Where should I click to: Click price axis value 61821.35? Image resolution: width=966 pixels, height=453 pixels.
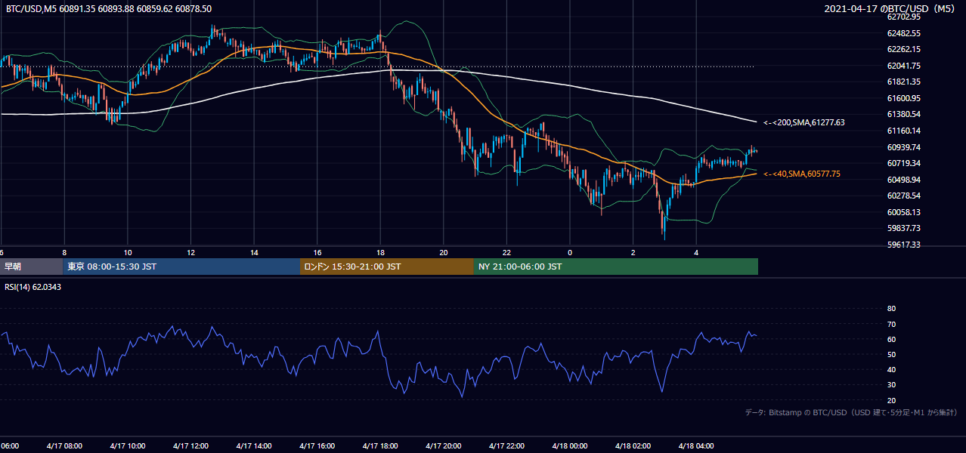click(903, 82)
